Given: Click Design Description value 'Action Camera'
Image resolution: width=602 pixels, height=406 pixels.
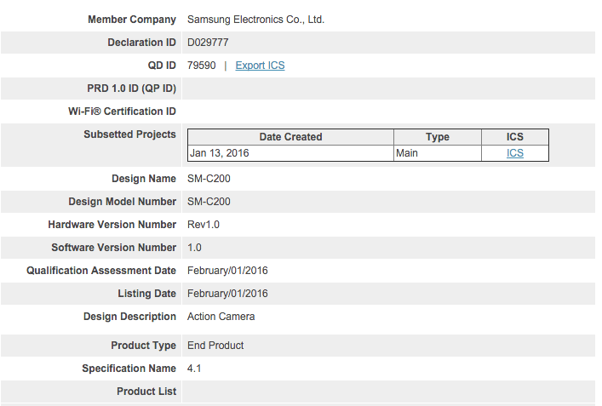Looking at the screenshot, I should click(221, 317).
